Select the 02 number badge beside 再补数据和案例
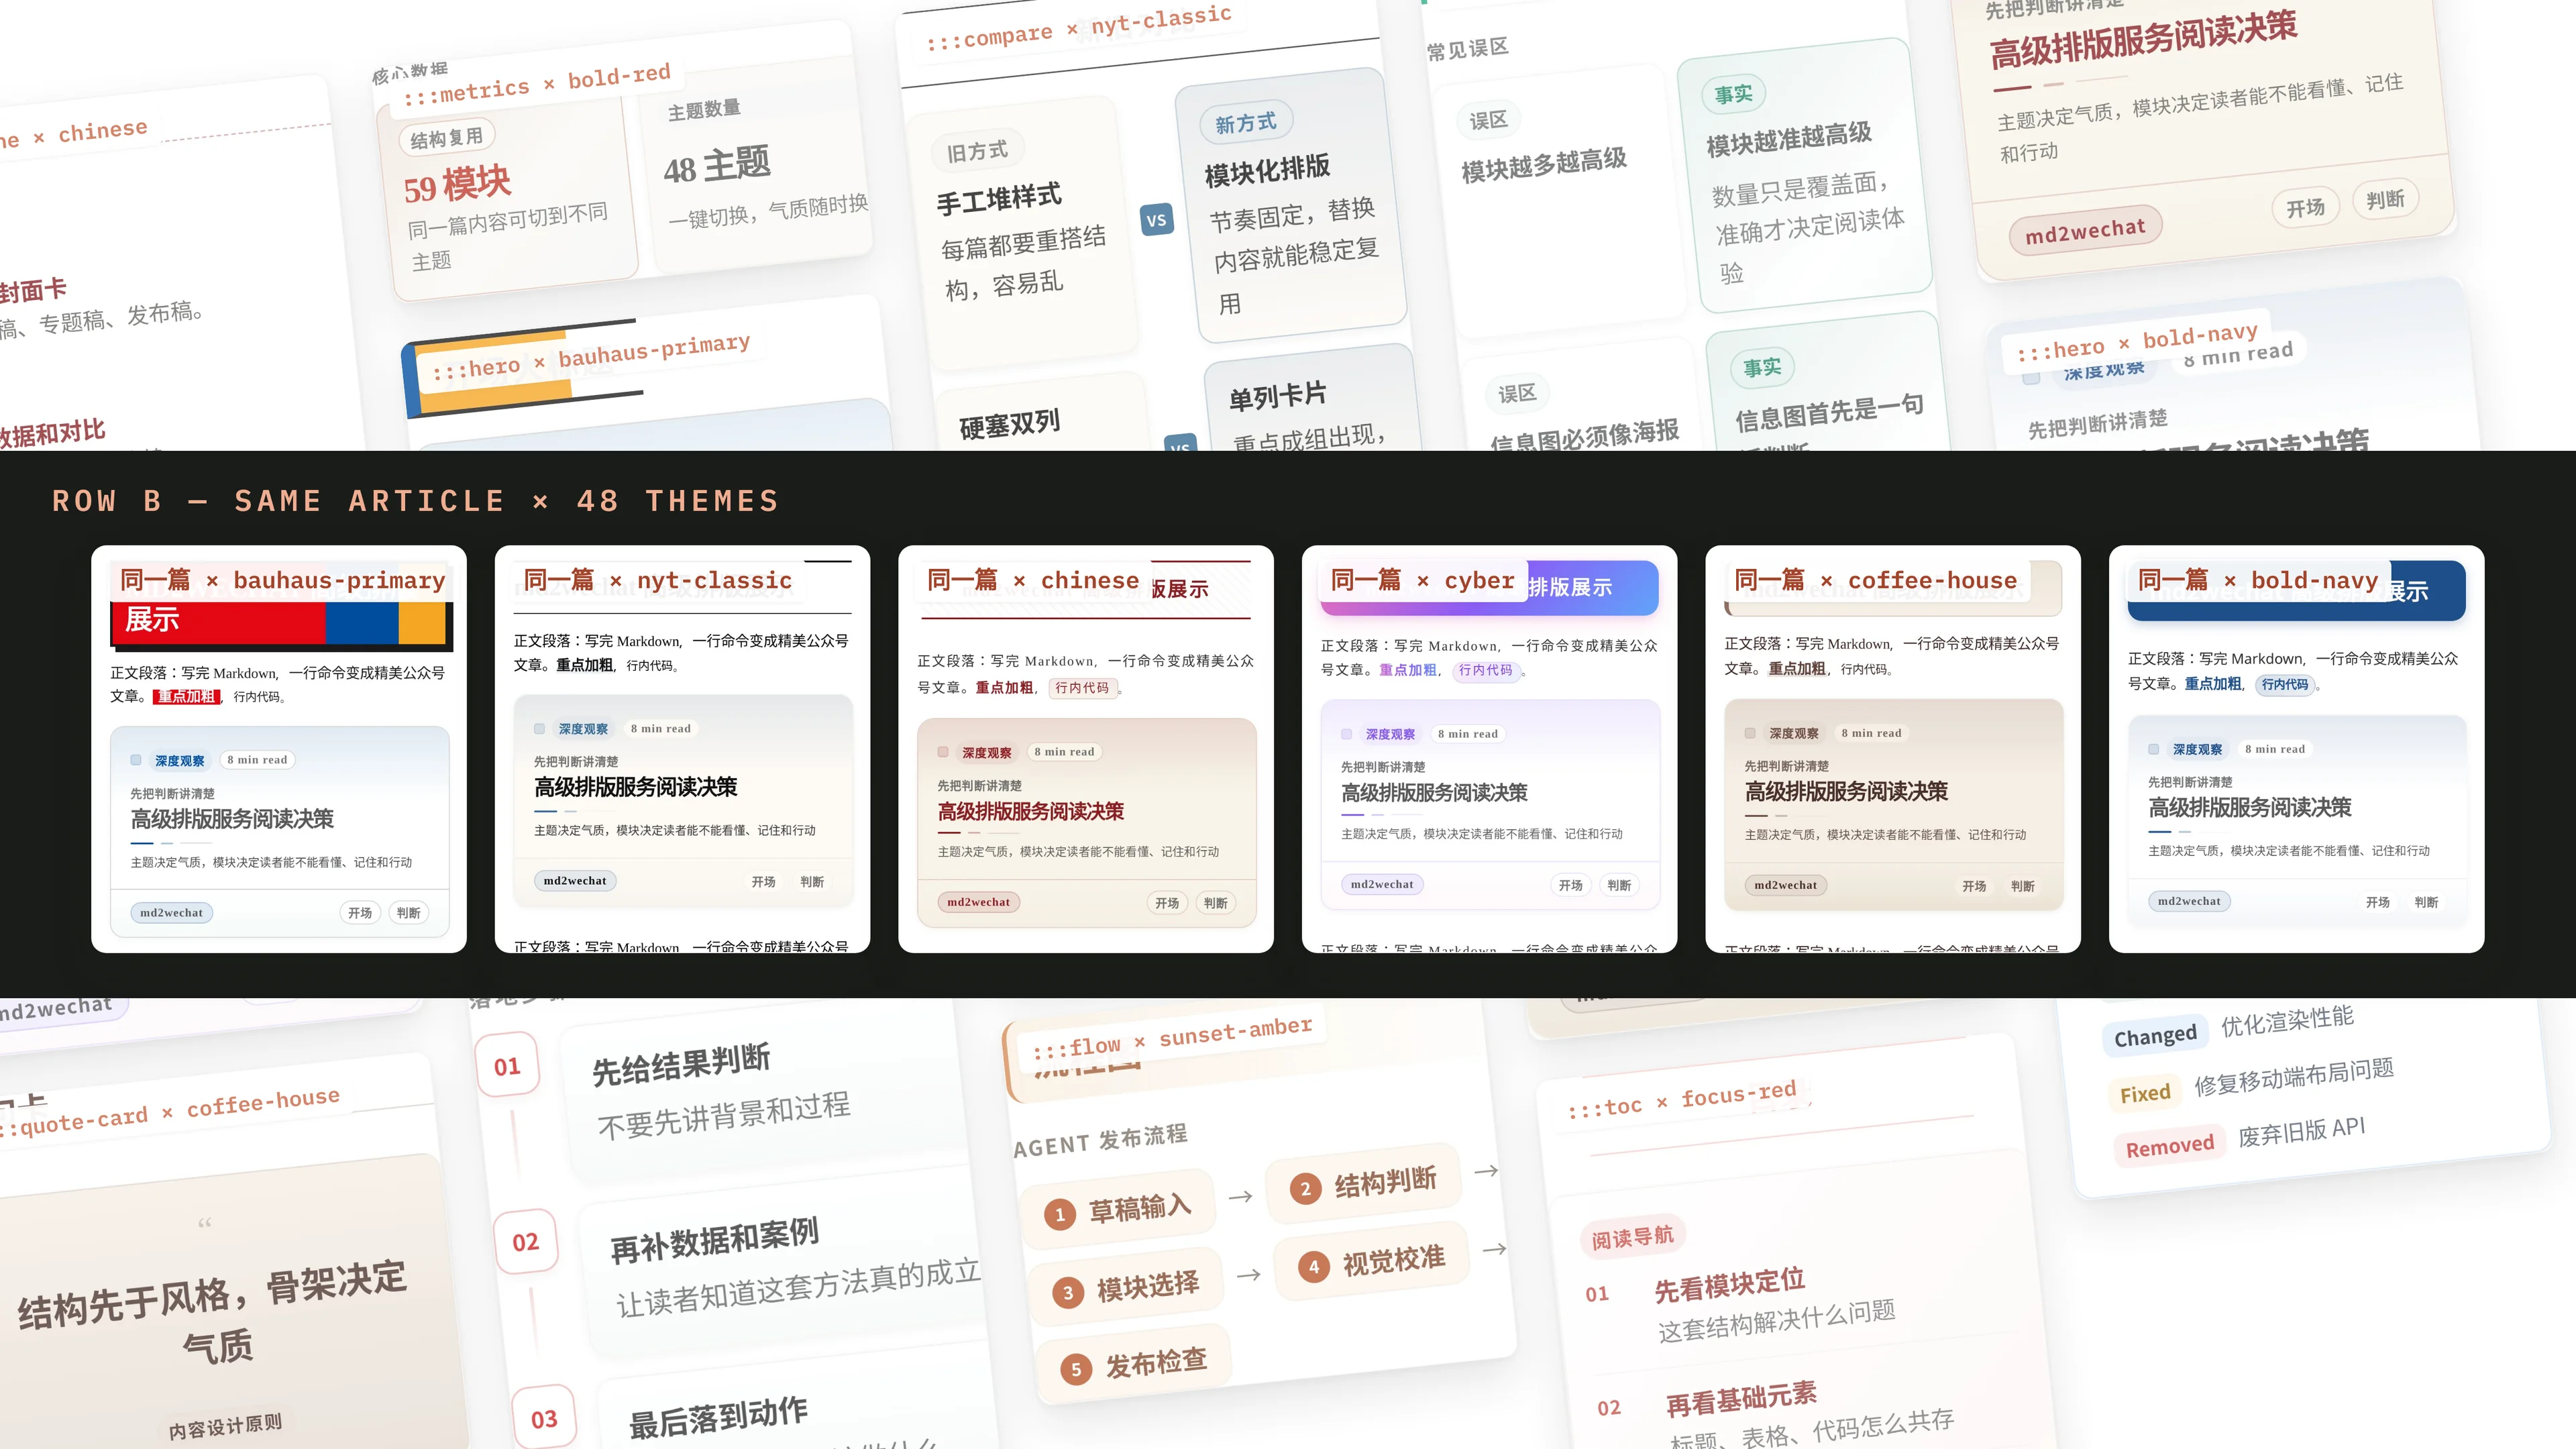Screen dimensions: 2576x1449 (525, 1242)
